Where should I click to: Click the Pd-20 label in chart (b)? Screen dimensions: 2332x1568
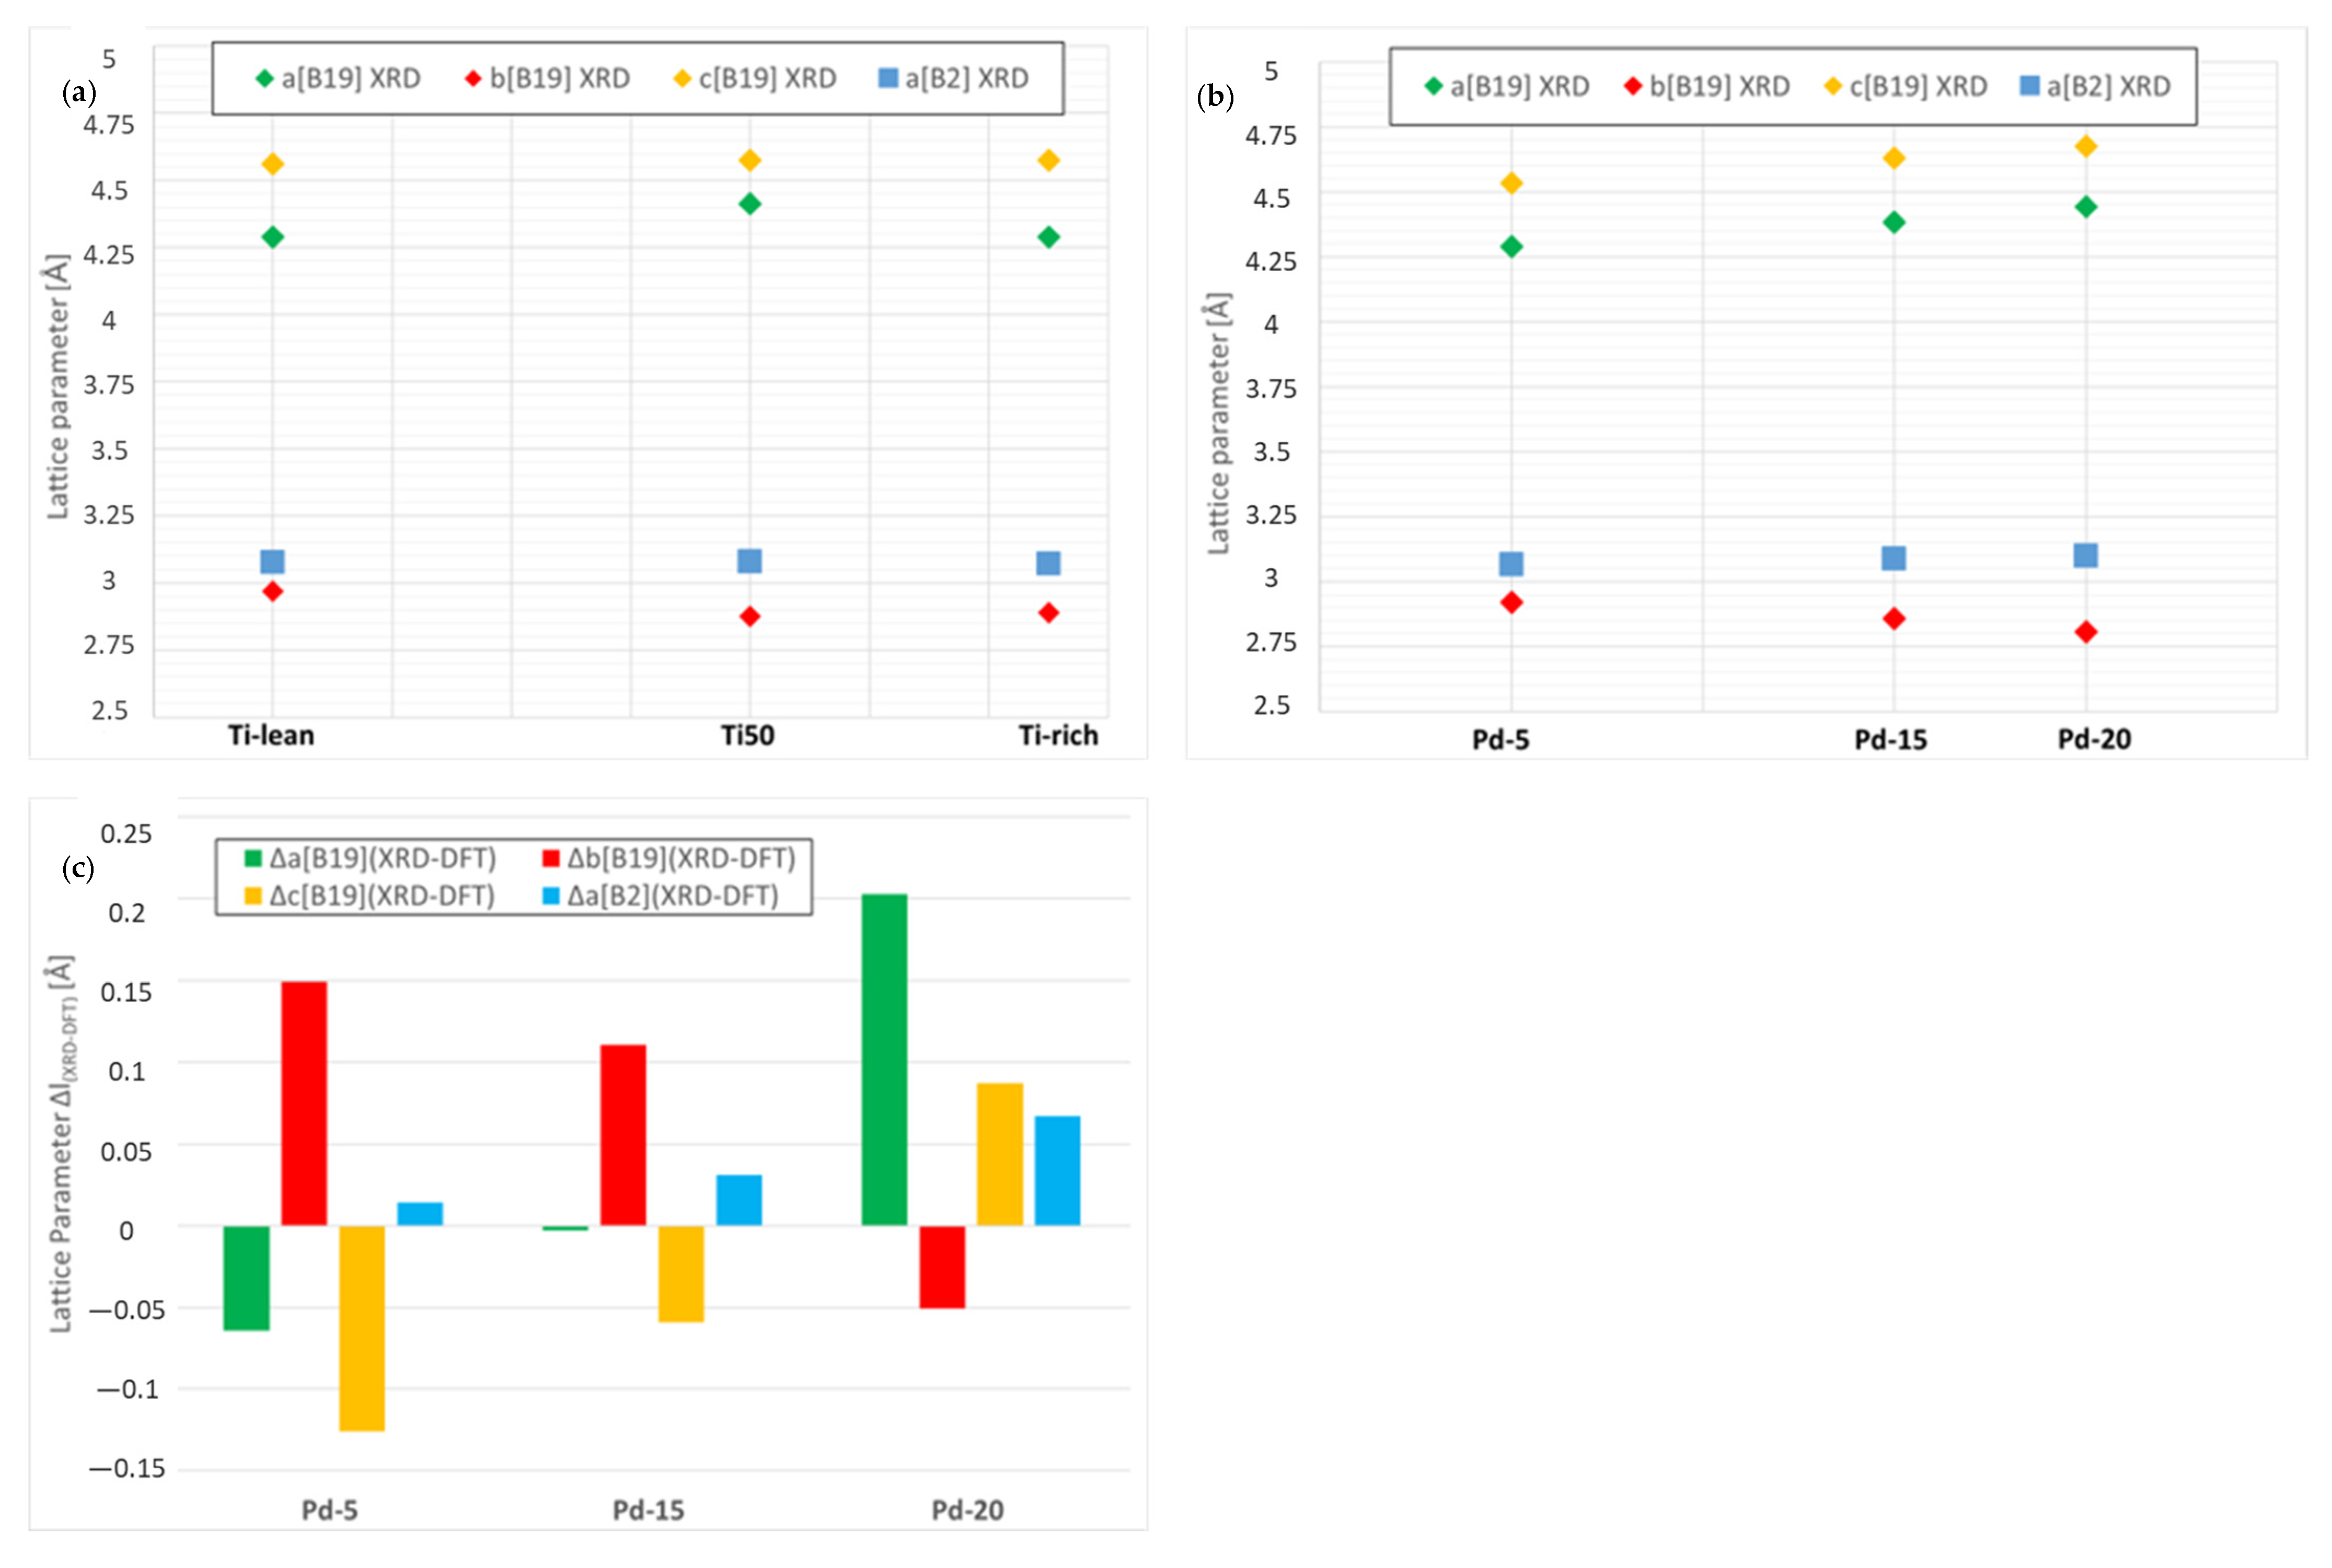point(2094,739)
